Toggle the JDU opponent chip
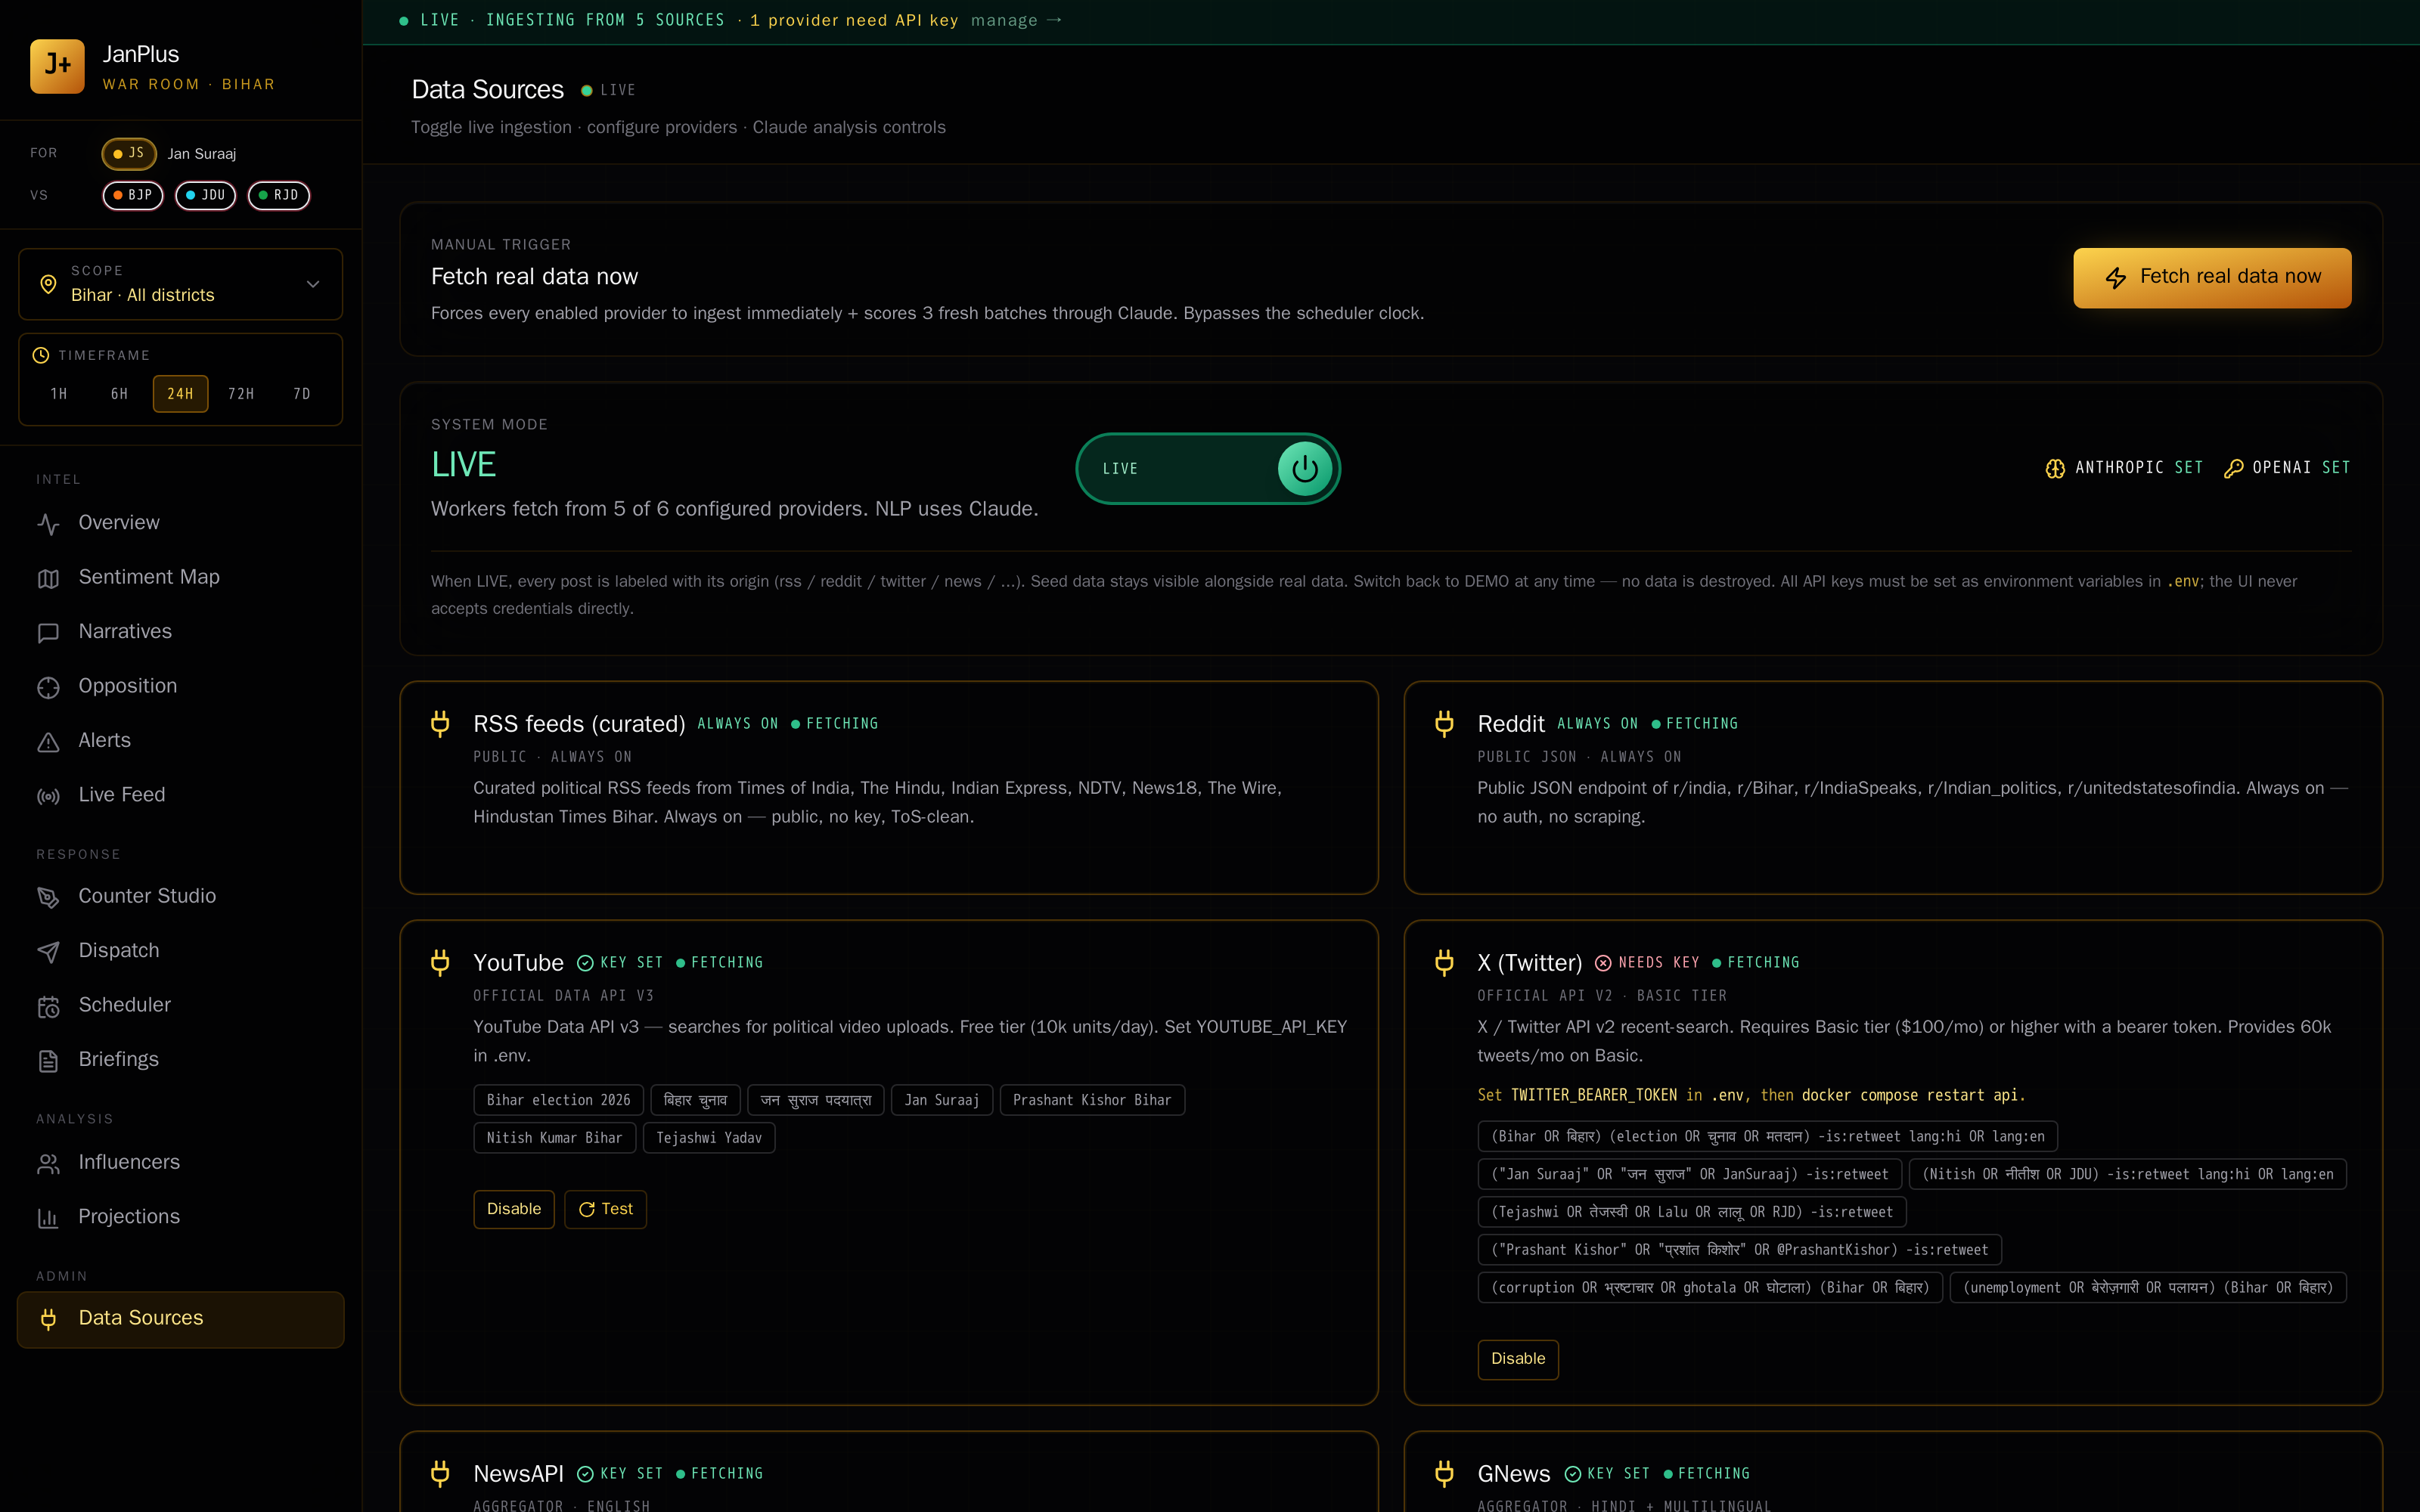Viewport: 2420px width, 1512px height. pos(206,195)
